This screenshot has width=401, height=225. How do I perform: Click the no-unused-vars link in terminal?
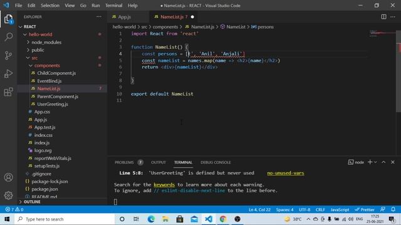pos(286,173)
